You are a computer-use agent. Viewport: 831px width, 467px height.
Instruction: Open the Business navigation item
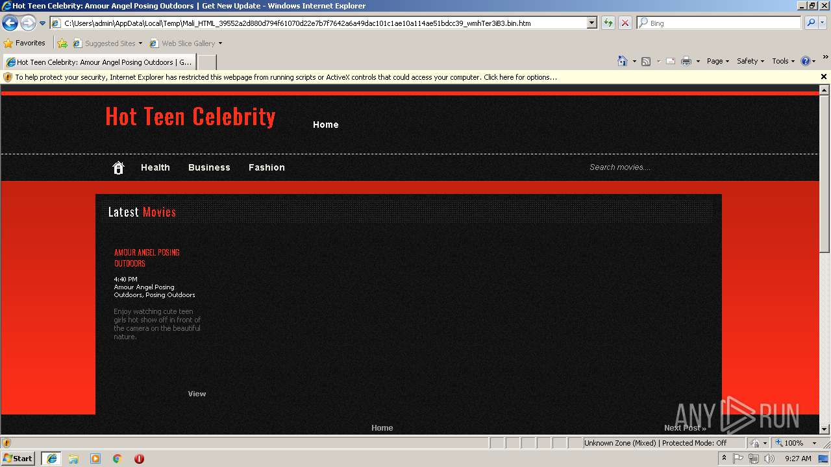click(209, 167)
